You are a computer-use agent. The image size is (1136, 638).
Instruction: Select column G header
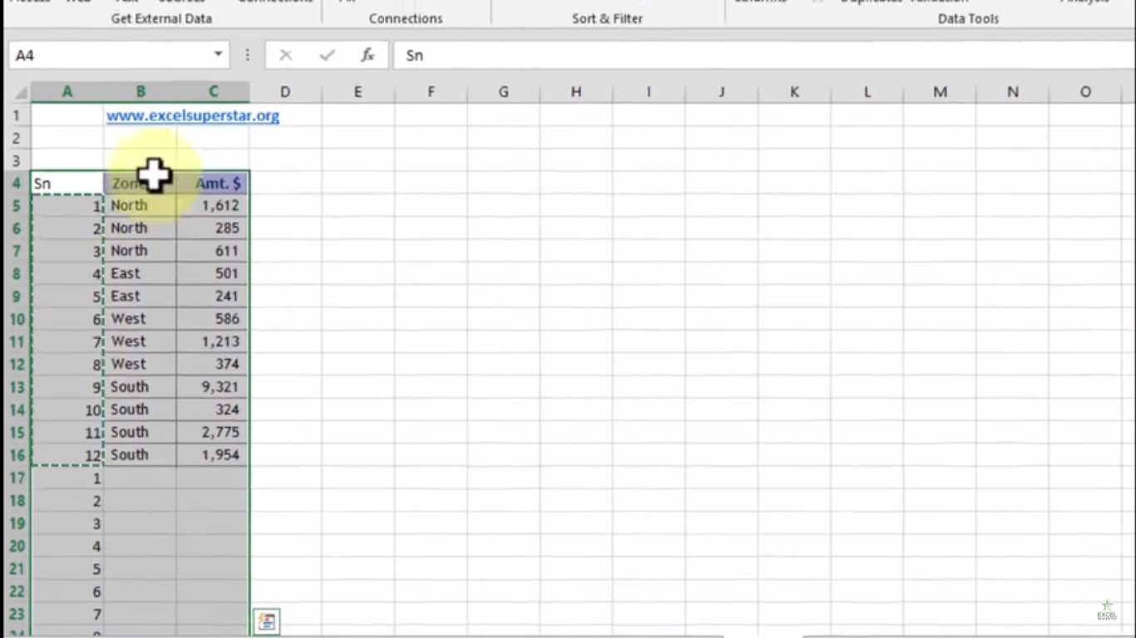[x=503, y=92]
